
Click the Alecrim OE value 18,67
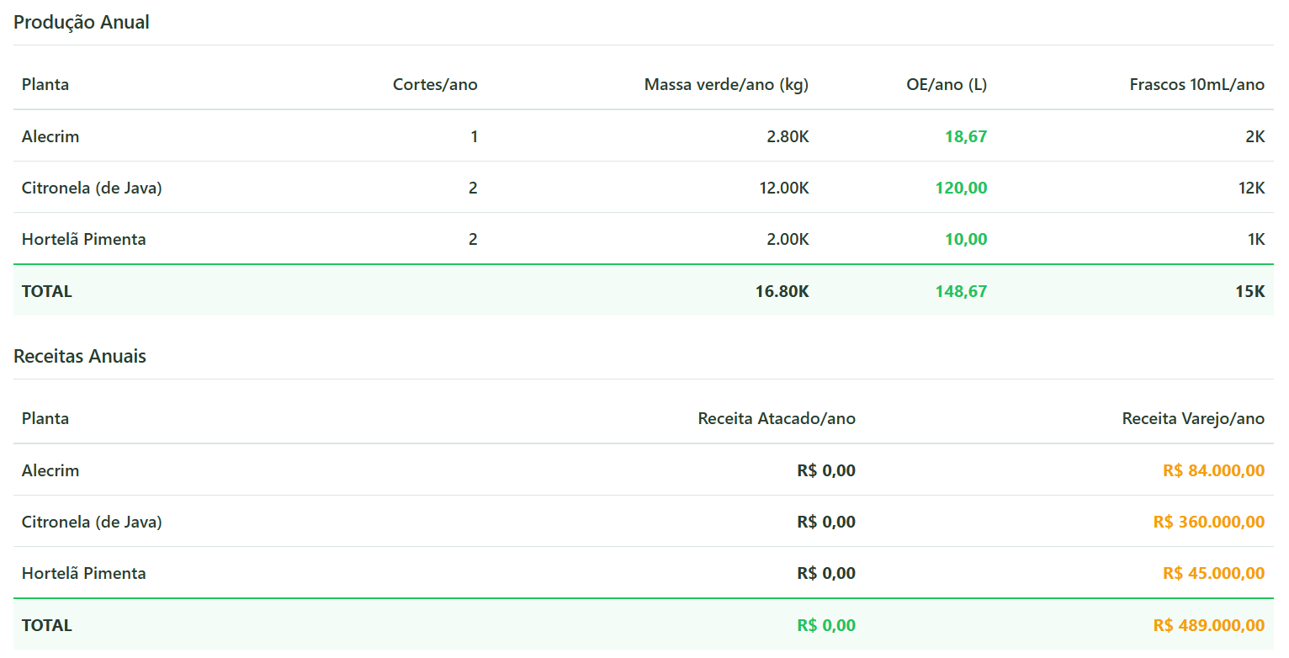pos(965,136)
